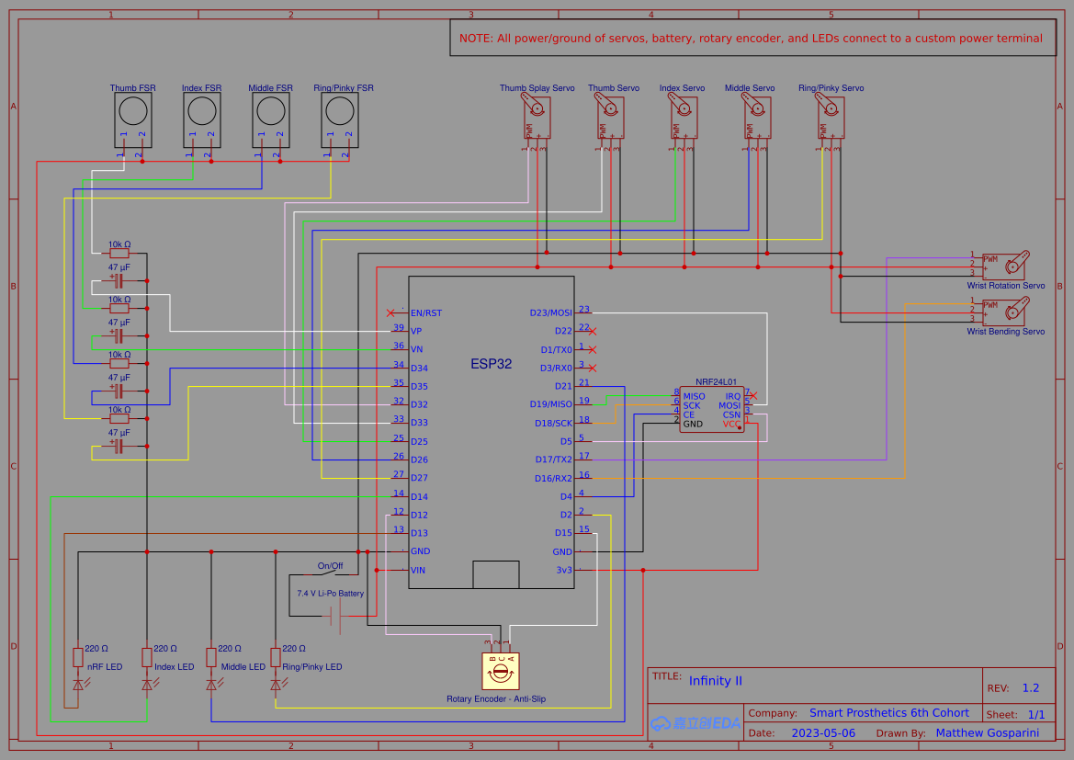1074x760 pixels.
Task: Click the date field 2023-05-06
Action: 822,732
